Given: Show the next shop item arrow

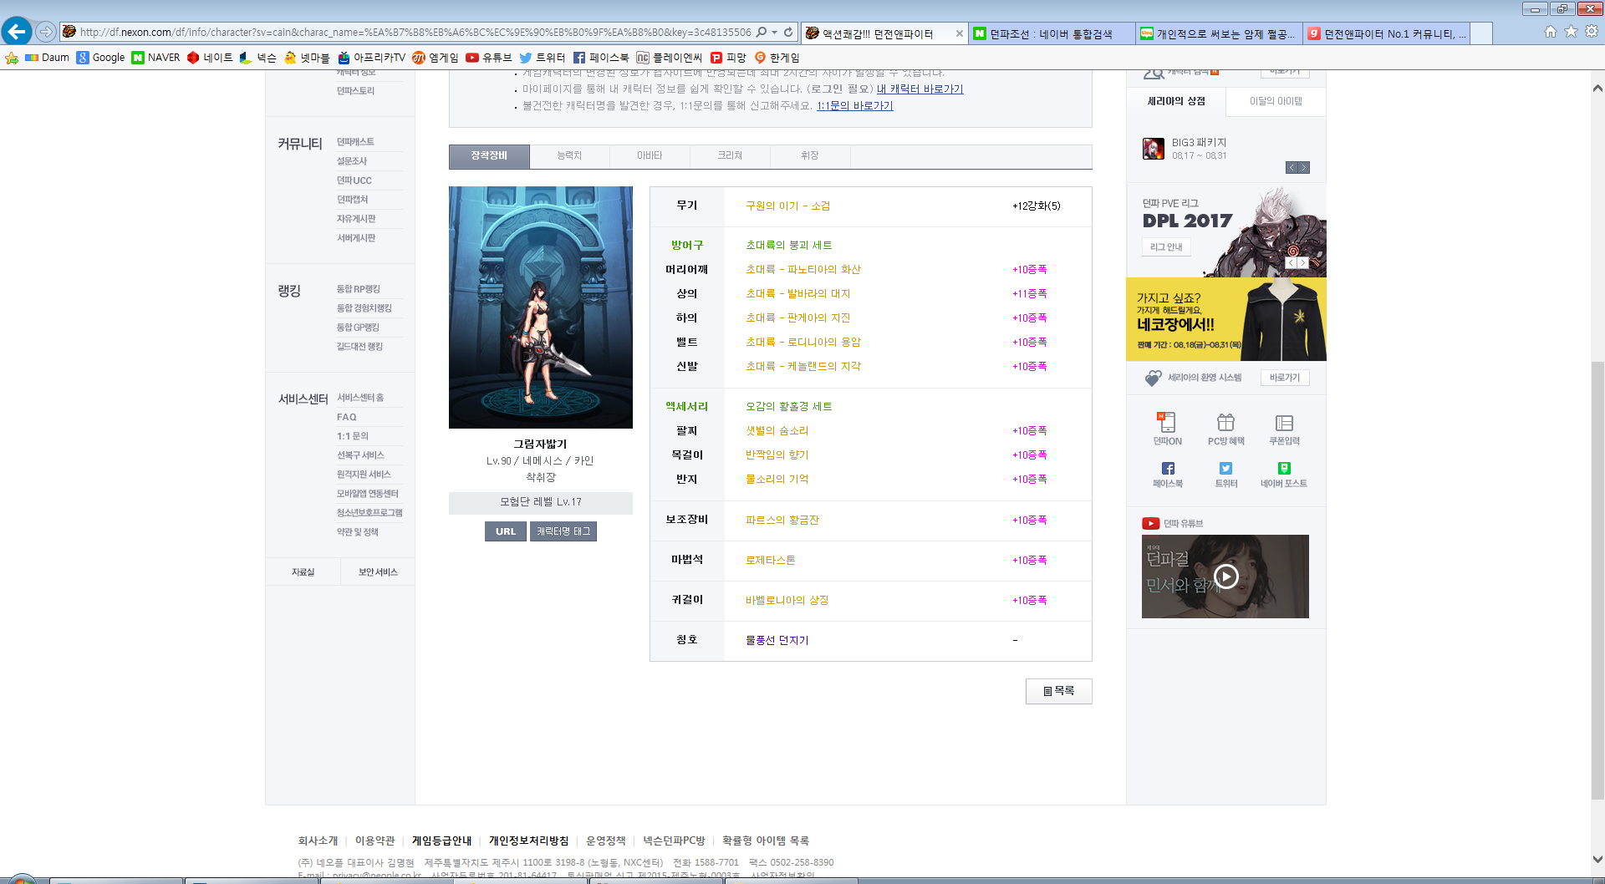Looking at the screenshot, I should [x=1303, y=168].
